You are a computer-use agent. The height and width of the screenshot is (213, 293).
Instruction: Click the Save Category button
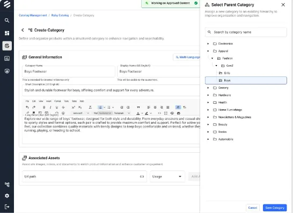point(275,208)
